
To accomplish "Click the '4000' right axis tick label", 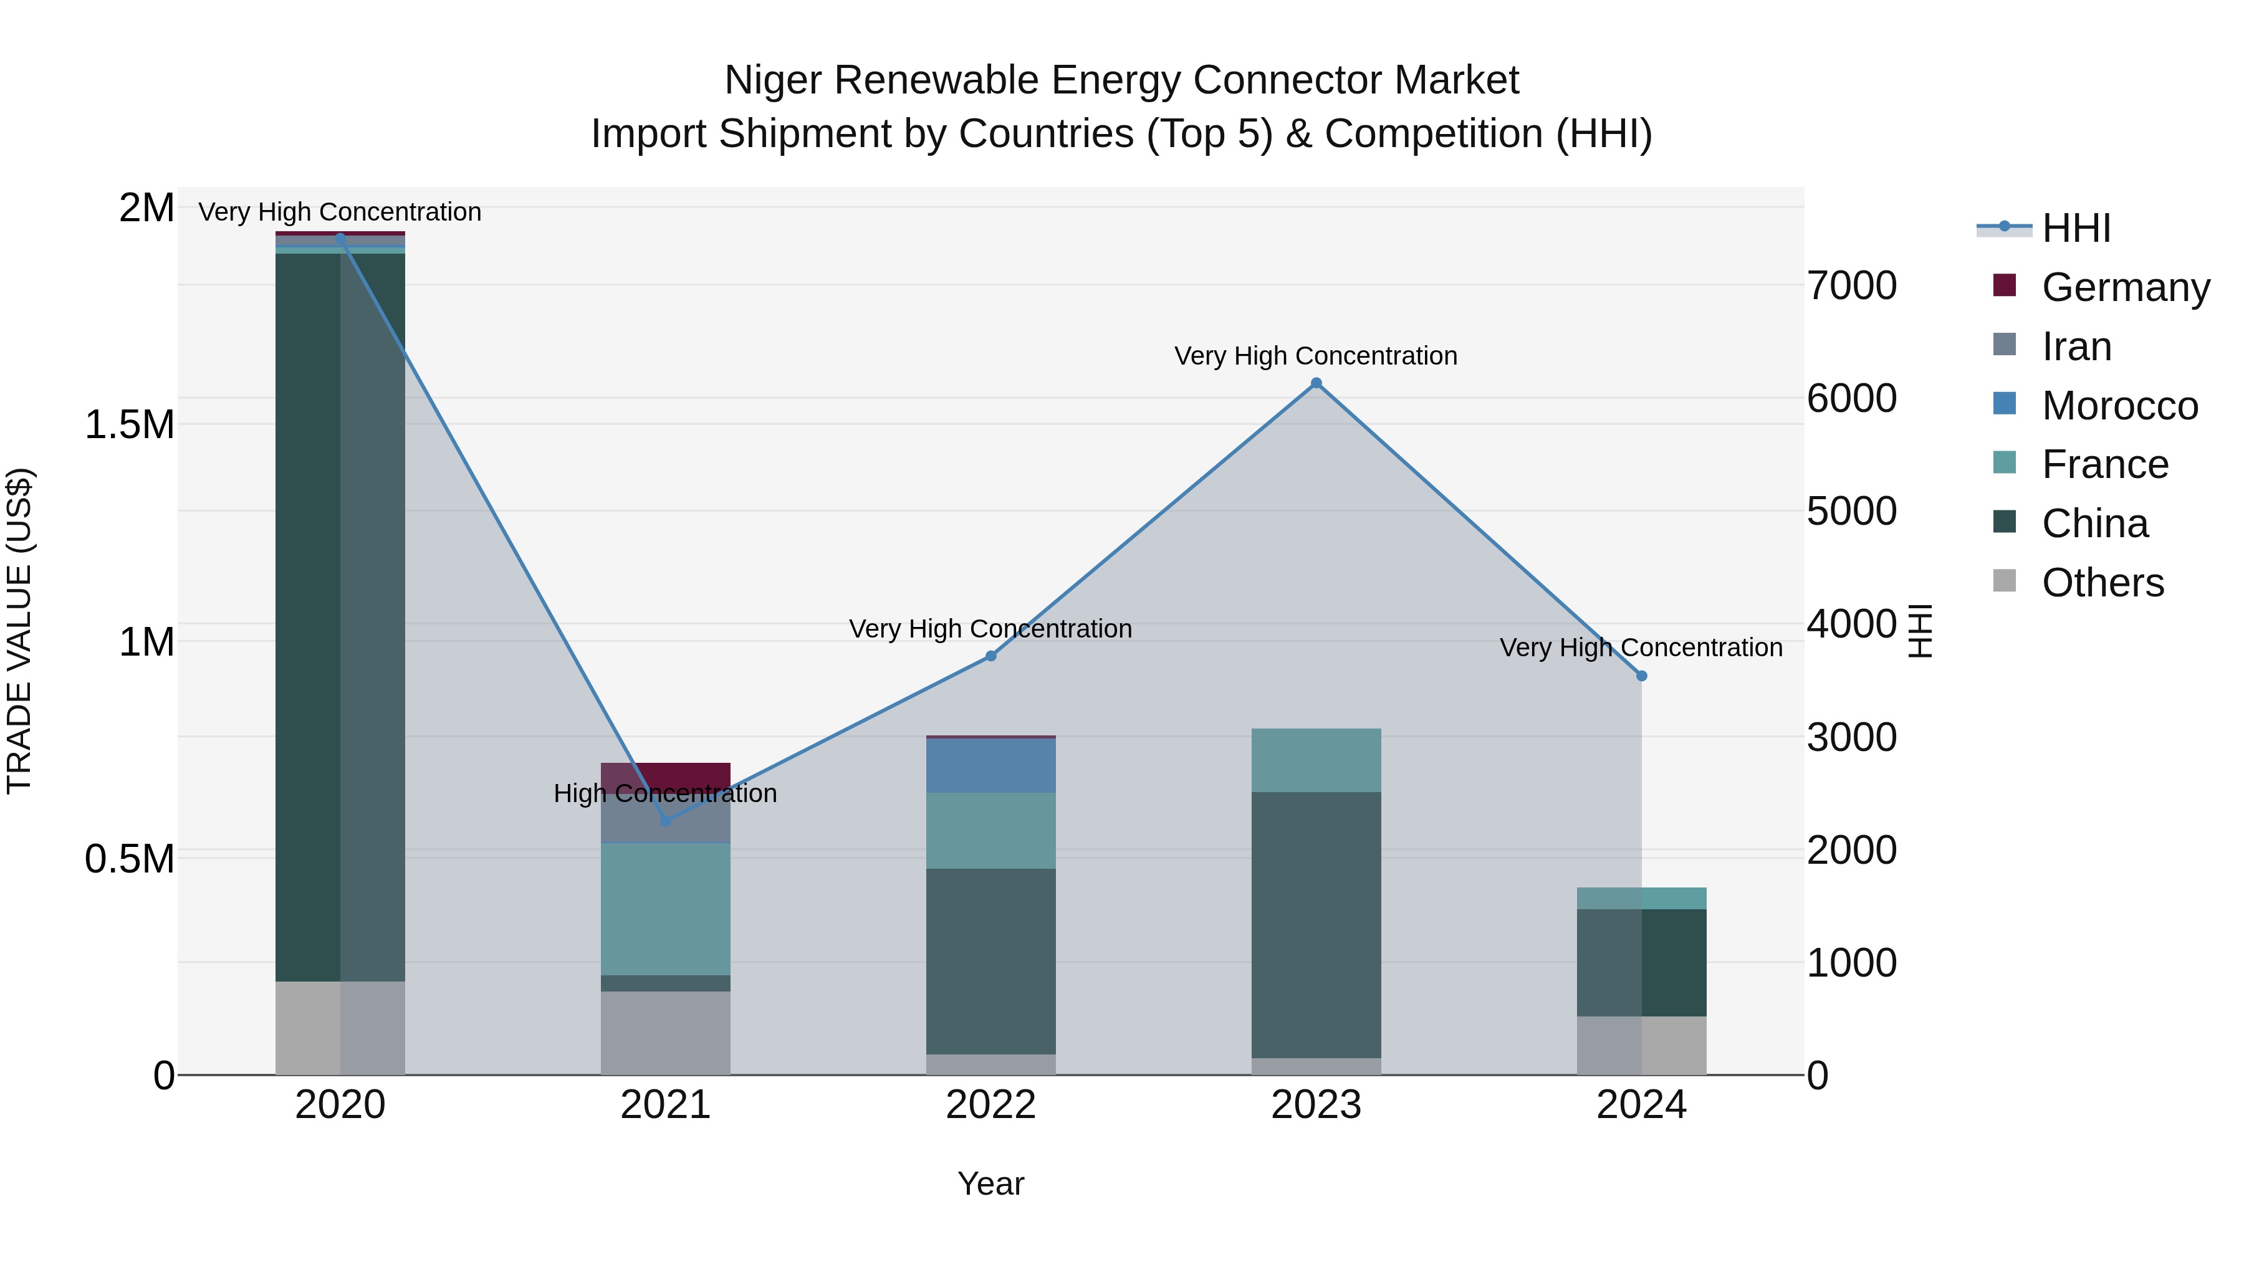I will click(x=1853, y=624).
